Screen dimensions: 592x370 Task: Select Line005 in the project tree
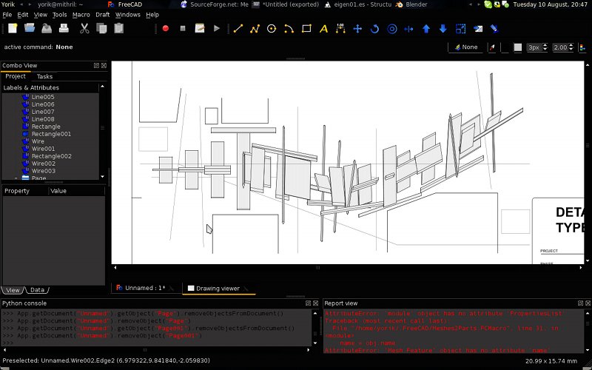(43, 97)
